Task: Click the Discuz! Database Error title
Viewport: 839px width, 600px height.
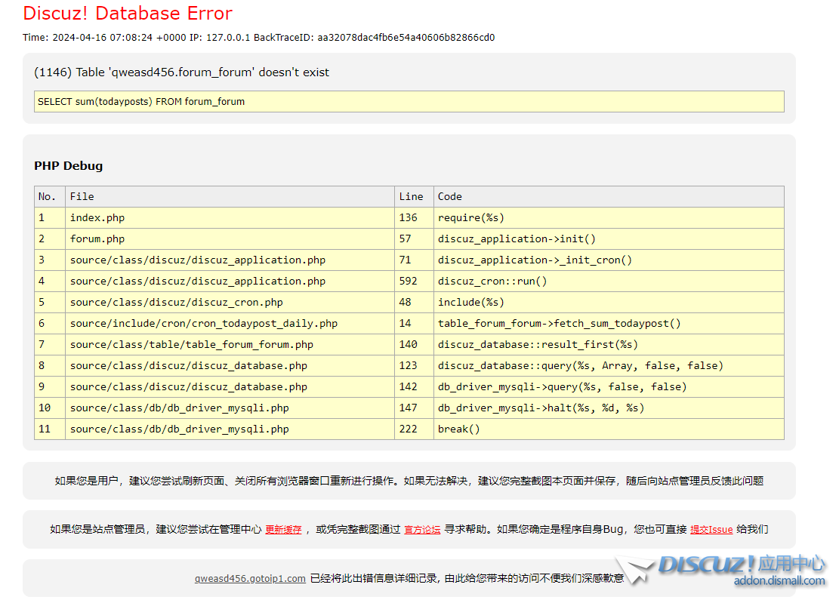Action: pos(128,14)
